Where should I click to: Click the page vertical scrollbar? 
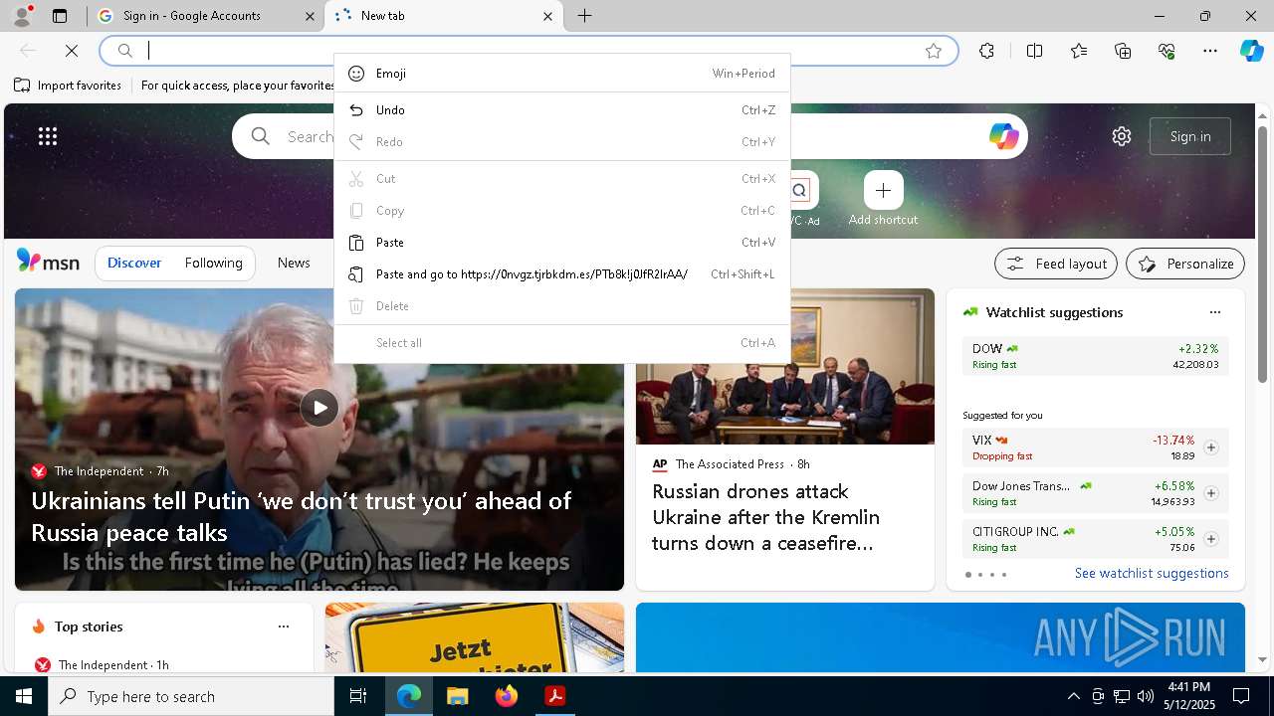(1262, 255)
